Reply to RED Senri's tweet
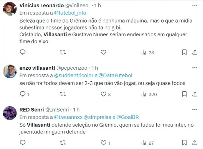Viewport: 203px width, 149px height. (23, 143)
